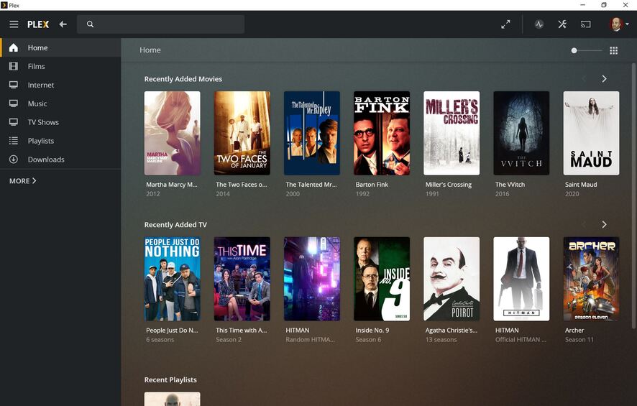Viewport: 637px width, 406px height.
Task: Open the partially visible recent playlist thumbnail
Action: 173,399
